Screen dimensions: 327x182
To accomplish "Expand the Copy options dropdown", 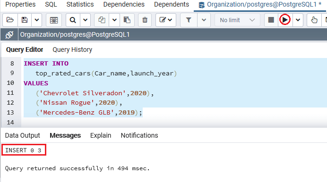I will click(114, 20).
